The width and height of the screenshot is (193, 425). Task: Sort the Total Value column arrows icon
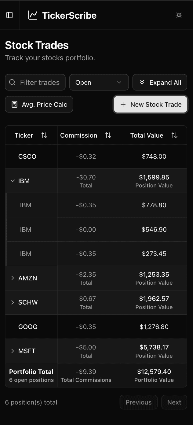coord(174,135)
